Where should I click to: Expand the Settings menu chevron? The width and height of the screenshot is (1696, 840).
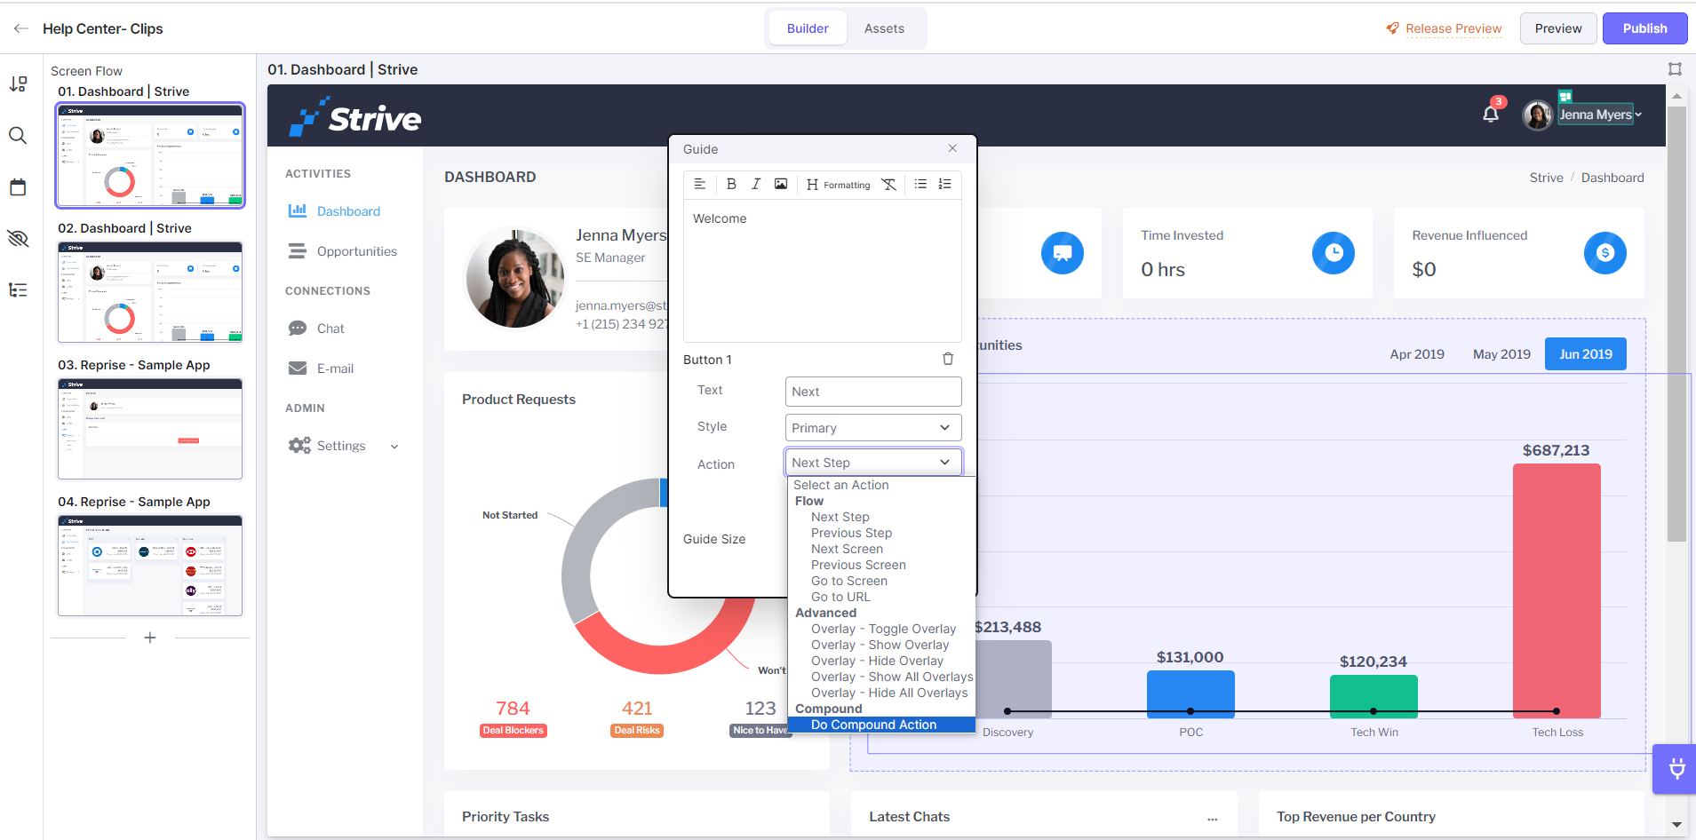[394, 447]
